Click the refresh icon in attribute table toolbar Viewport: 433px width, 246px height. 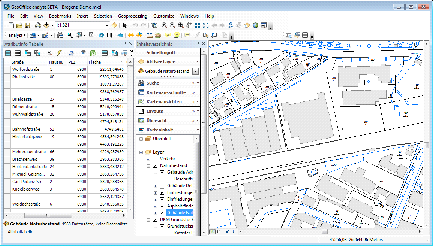pos(71,53)
